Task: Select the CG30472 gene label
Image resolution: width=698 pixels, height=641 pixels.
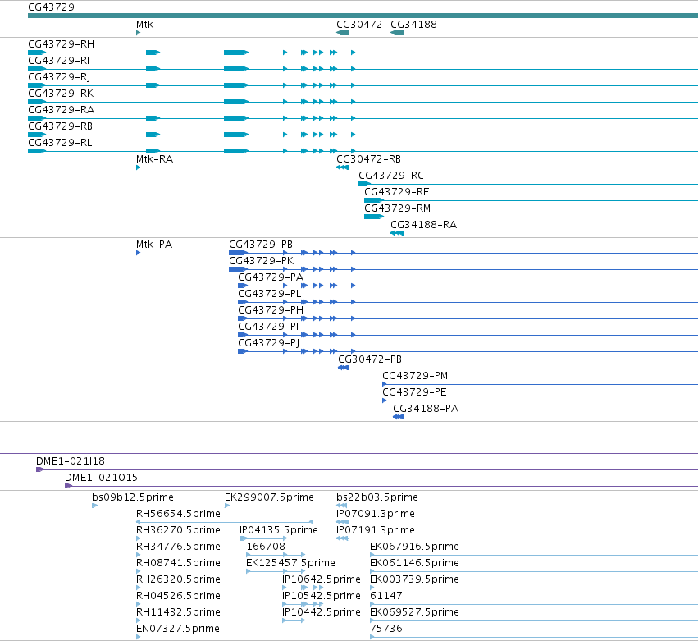Action: pos(359,25)
